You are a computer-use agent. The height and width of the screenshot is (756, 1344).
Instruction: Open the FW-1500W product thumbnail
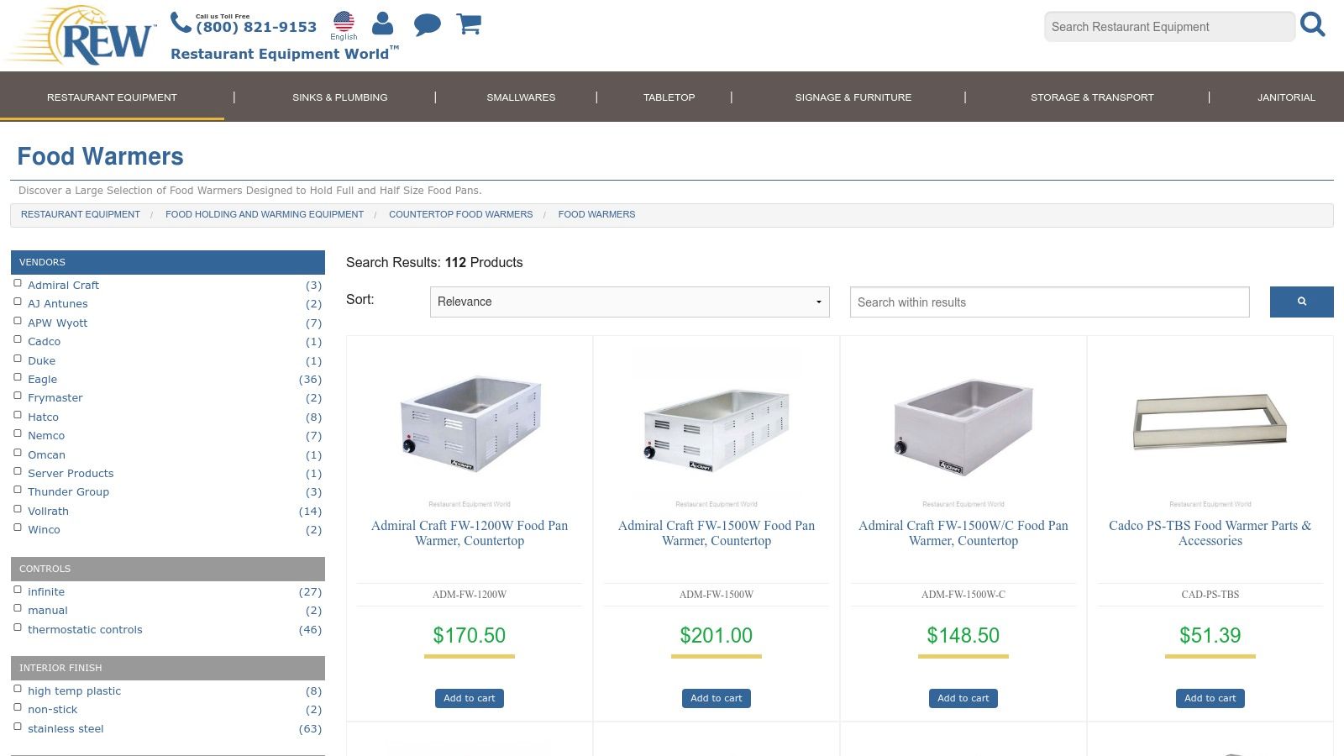point(717,429)
